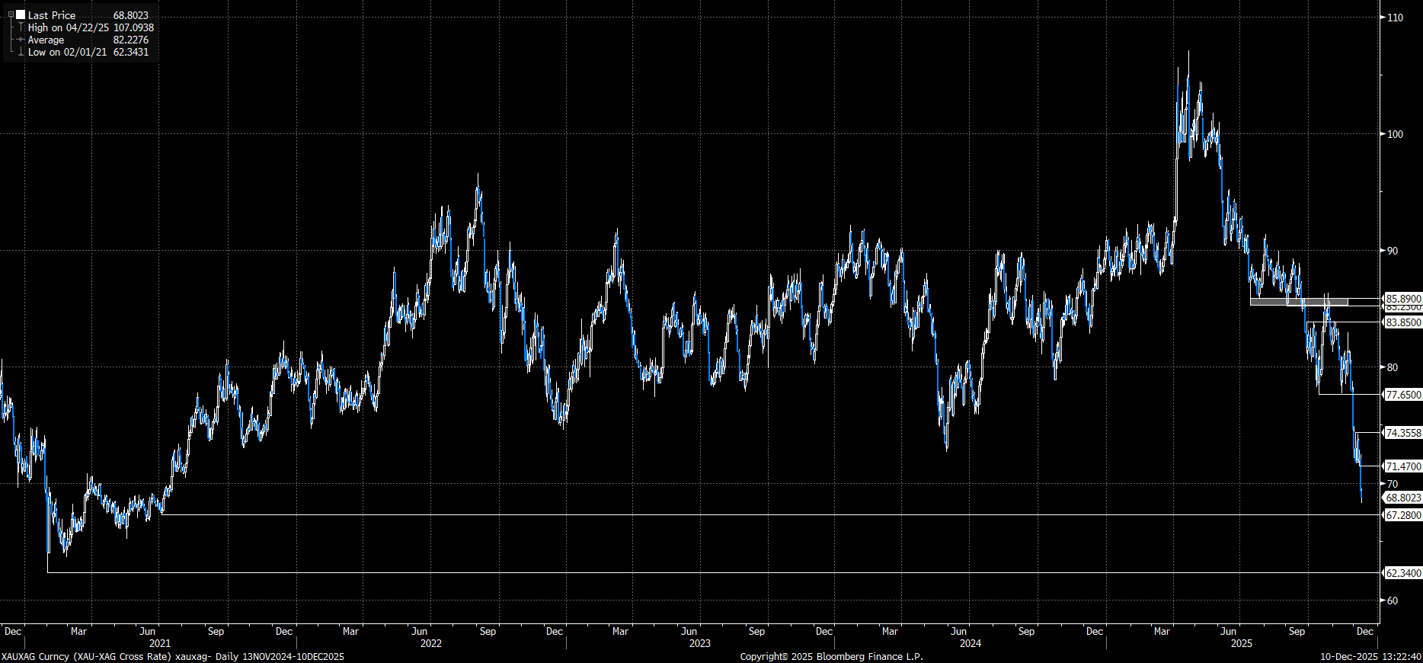Click the 2022 year label on time axis
The width and height of the screenshot is (1423, 663).
[430, 643]
